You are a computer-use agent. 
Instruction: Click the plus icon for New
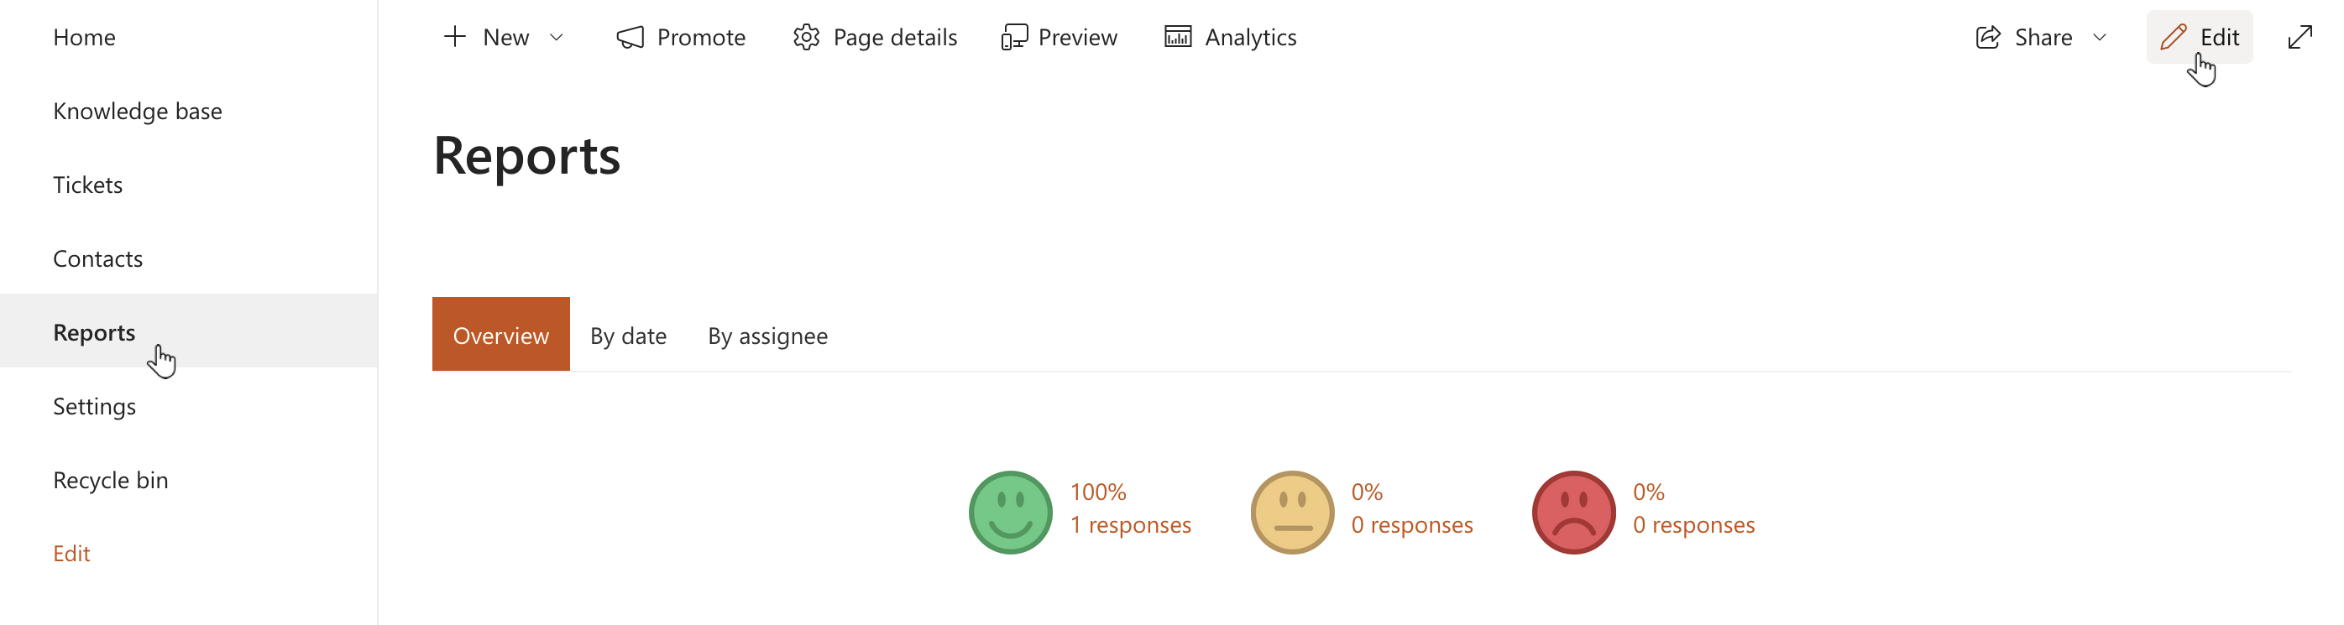tap(454, 37)
